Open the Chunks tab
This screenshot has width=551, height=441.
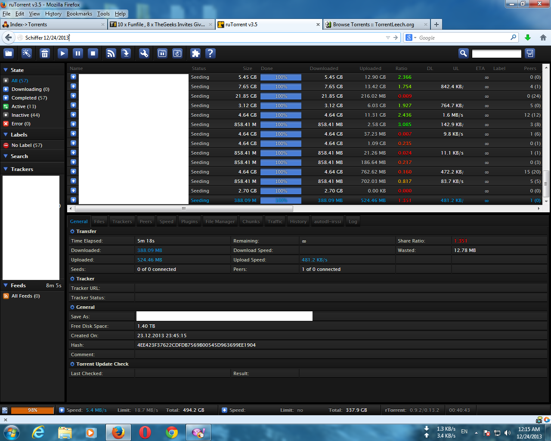tap(251, 221)
